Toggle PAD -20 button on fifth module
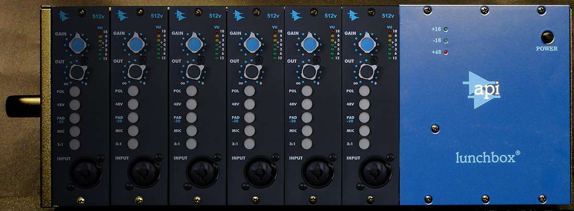Screen dimensions: 574x211 coord(307,117)
